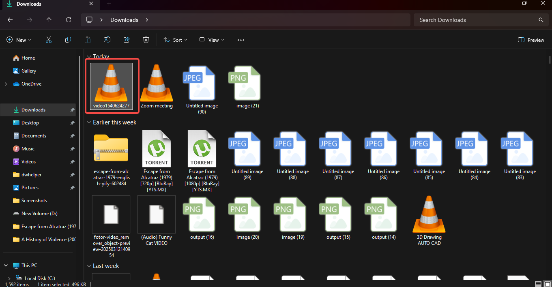Open the See more menu
Viewport: 552px width, 287px height.
click(x=241, y=40)
